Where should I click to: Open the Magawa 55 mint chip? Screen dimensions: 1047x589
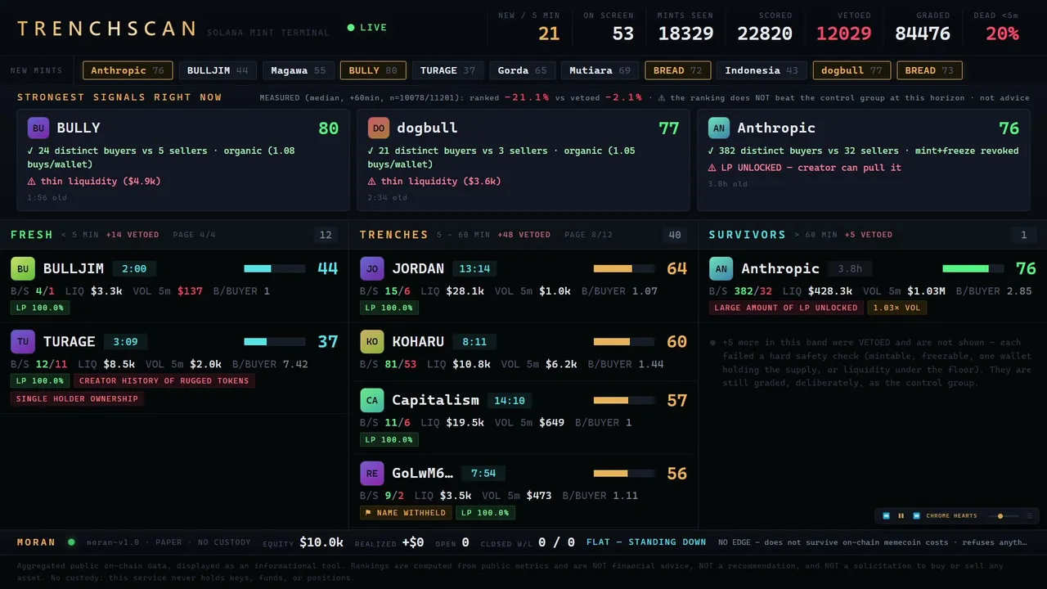coord(299,70)
